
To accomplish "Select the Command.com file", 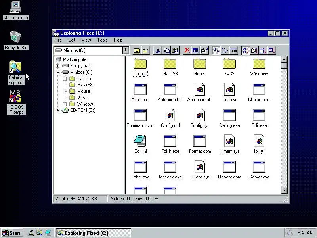I will (x=140, y=119).
